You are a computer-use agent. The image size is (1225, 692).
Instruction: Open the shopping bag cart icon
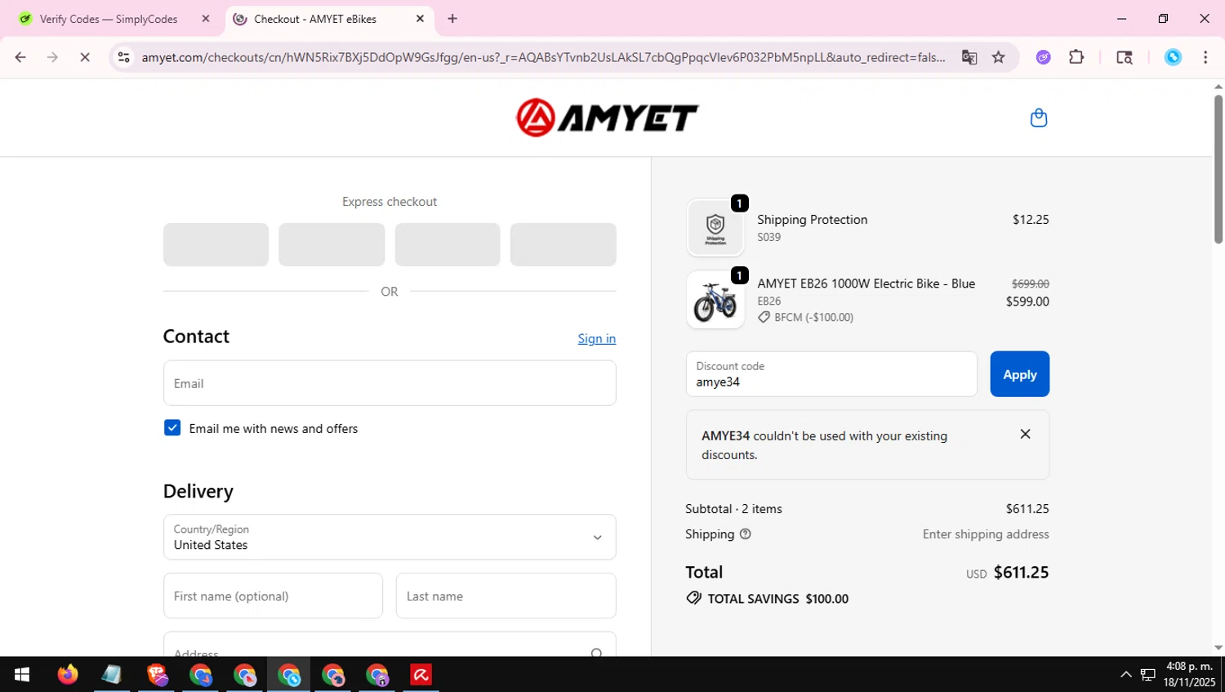(1039, 118)
